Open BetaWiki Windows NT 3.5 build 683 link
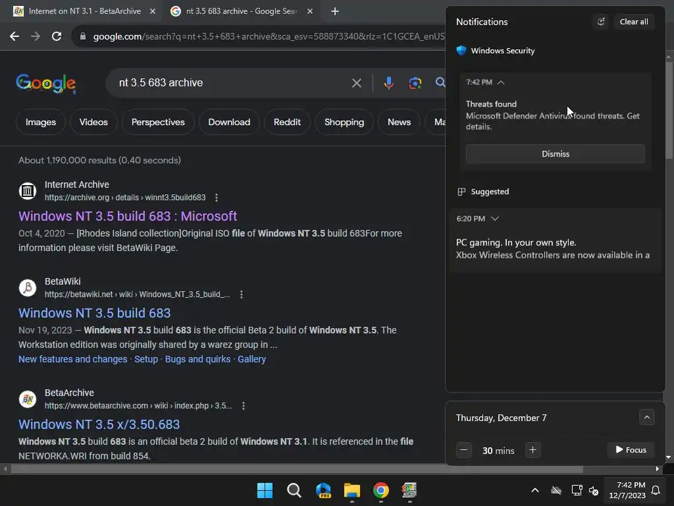The height and width of the screenshot is (506, 674). pyautogui.click(x=95, y=313)
